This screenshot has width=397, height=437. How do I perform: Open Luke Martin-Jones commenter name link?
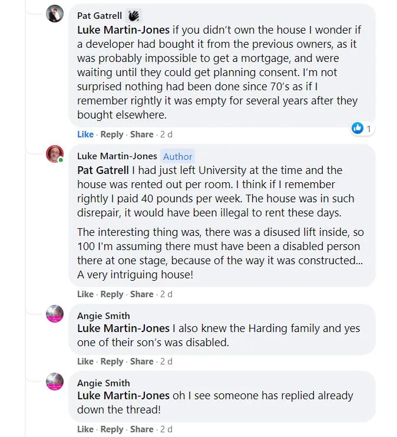[x=117, y=156]
